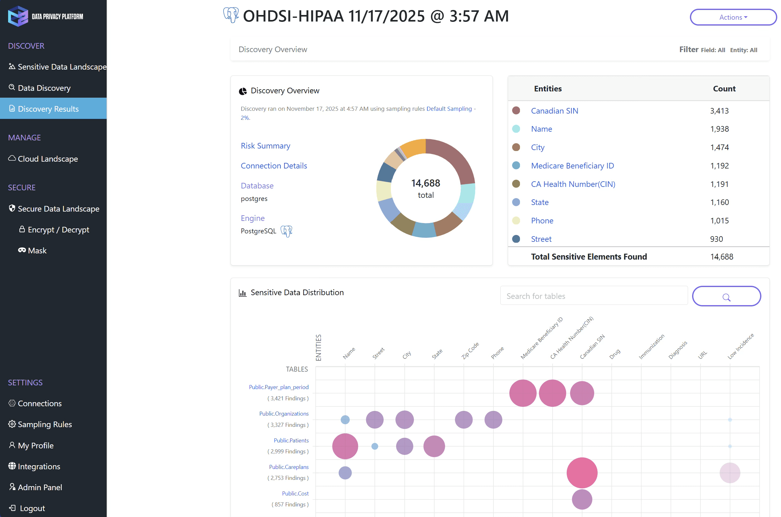Click Cloud Landscape cloud icon
Screen dimensions: 781x517
click(x=12, y=158)
